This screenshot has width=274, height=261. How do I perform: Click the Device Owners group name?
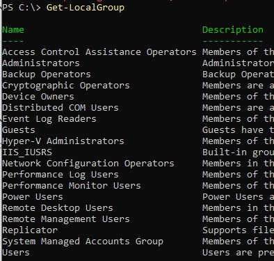[38, 97]
